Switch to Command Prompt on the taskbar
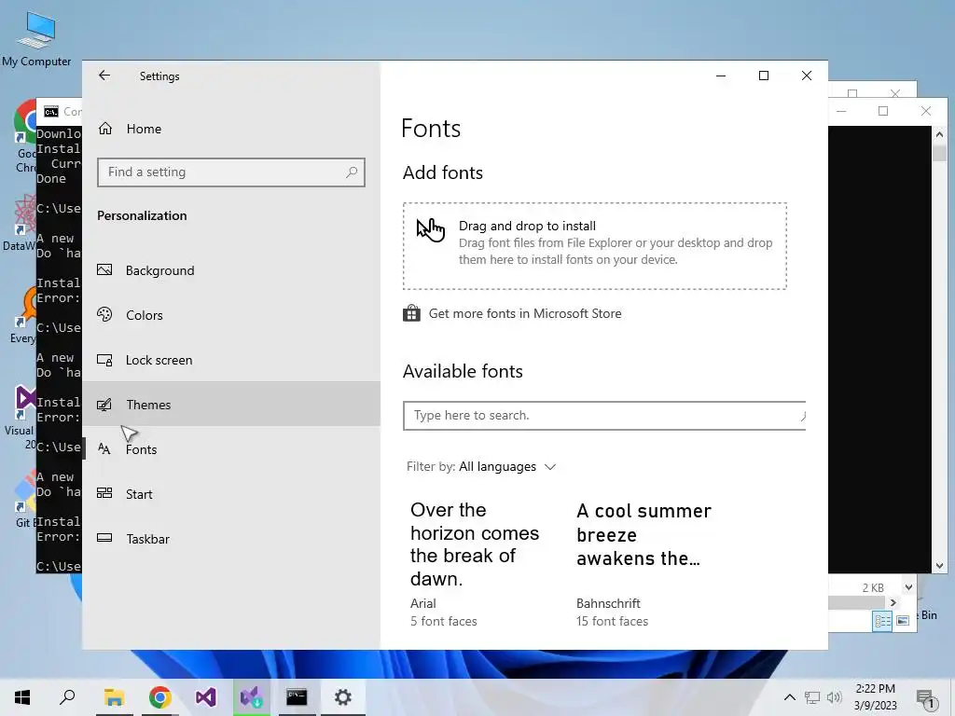 tap(297, 697)
